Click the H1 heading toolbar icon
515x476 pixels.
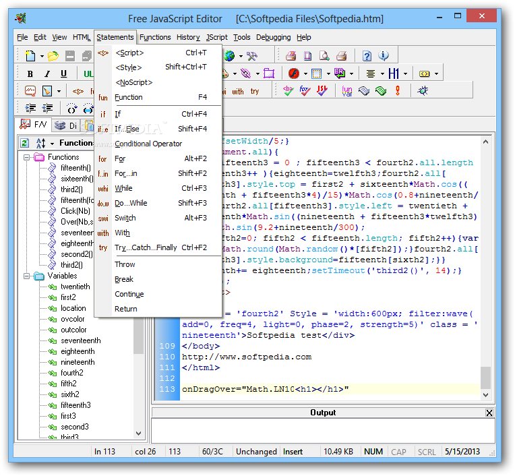pyautogui.click(x=394, y=73)
